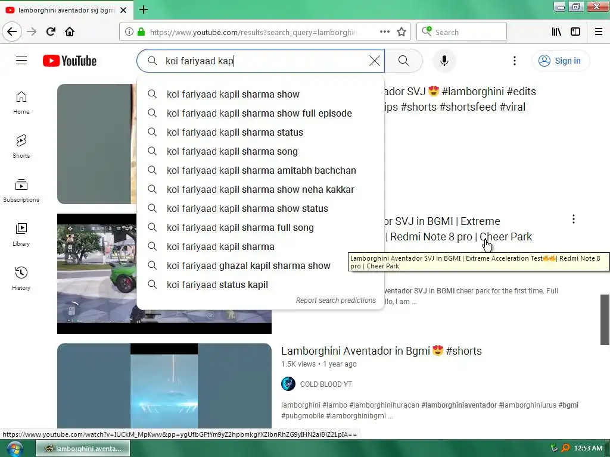Select 'koi fariyaad ghazal kapil sharma show'
Image resolution: width=610 pixels, height=457 pixels.
261,265
